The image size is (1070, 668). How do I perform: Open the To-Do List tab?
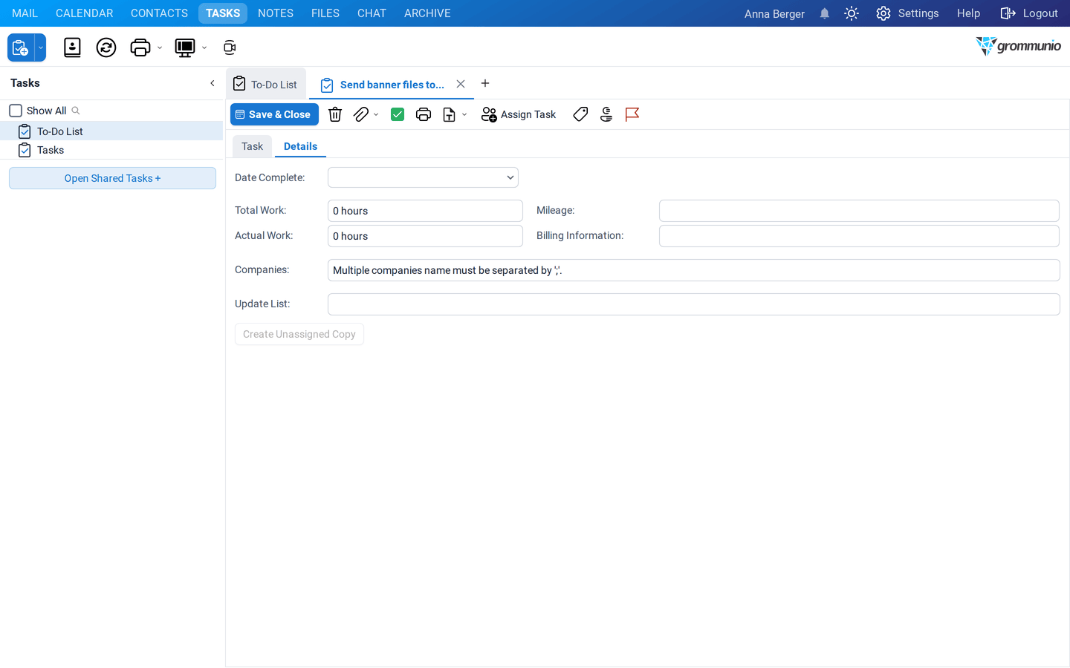click(266, 84)
